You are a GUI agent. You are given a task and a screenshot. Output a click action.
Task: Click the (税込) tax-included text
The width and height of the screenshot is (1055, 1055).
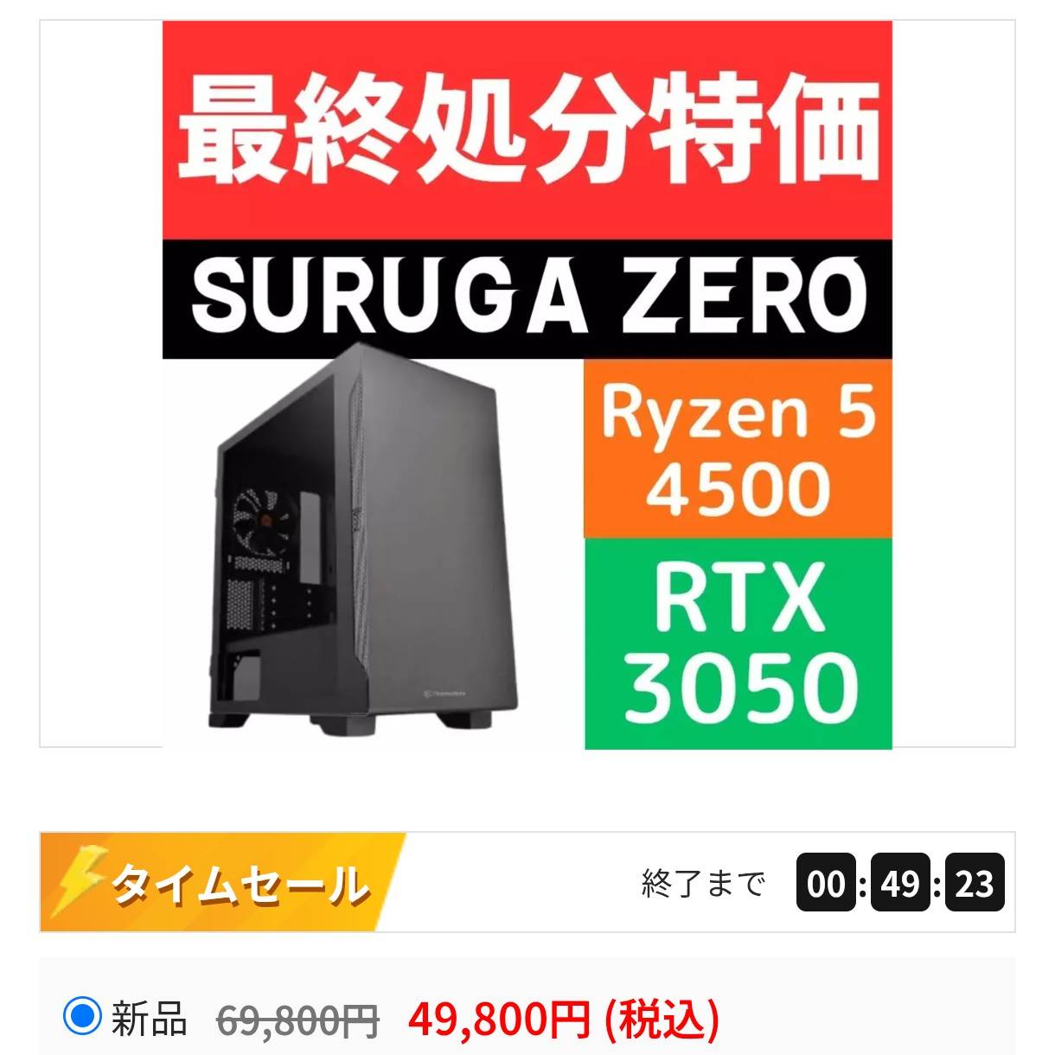tap(662, 1019)
